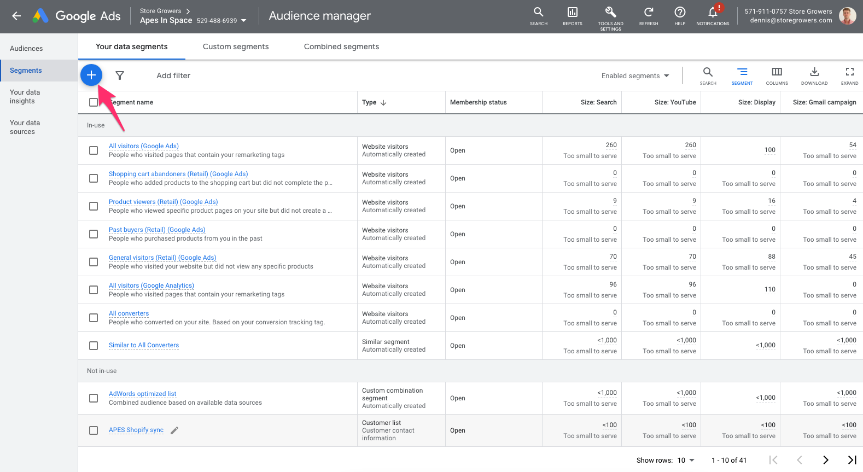Open Tools and Settings wrench

pos(610,18)
